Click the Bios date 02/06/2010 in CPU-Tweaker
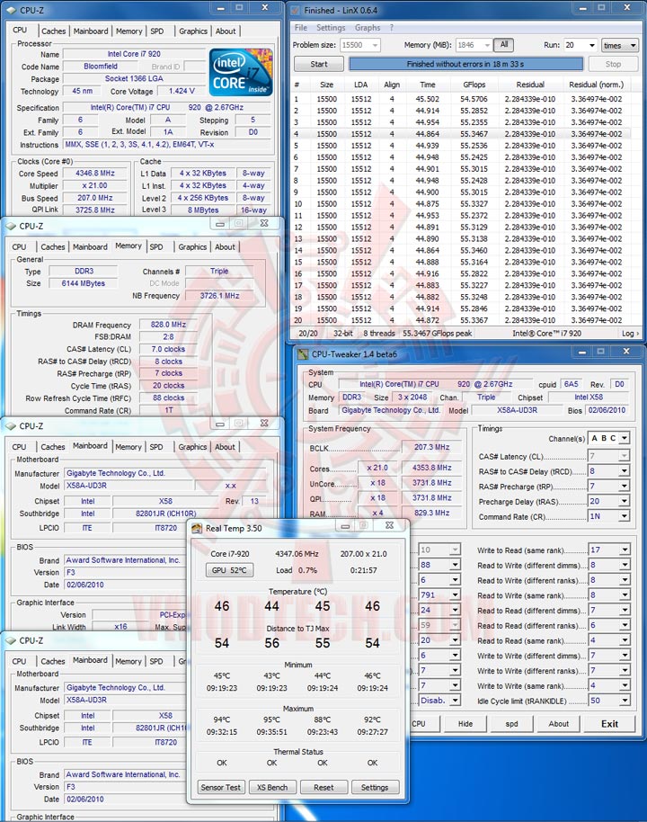The image size is (647, 822). pos(607,410)
